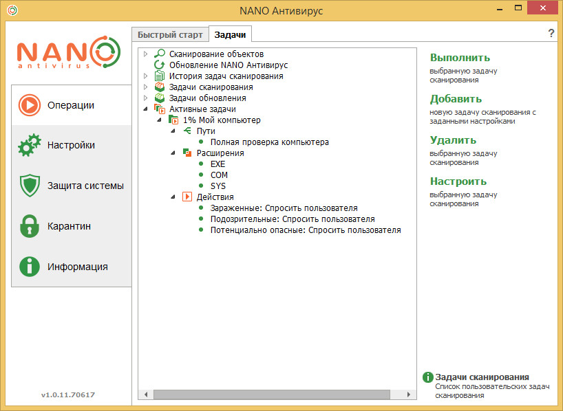Click the Операции play icon in sidebar

point(30,105)
